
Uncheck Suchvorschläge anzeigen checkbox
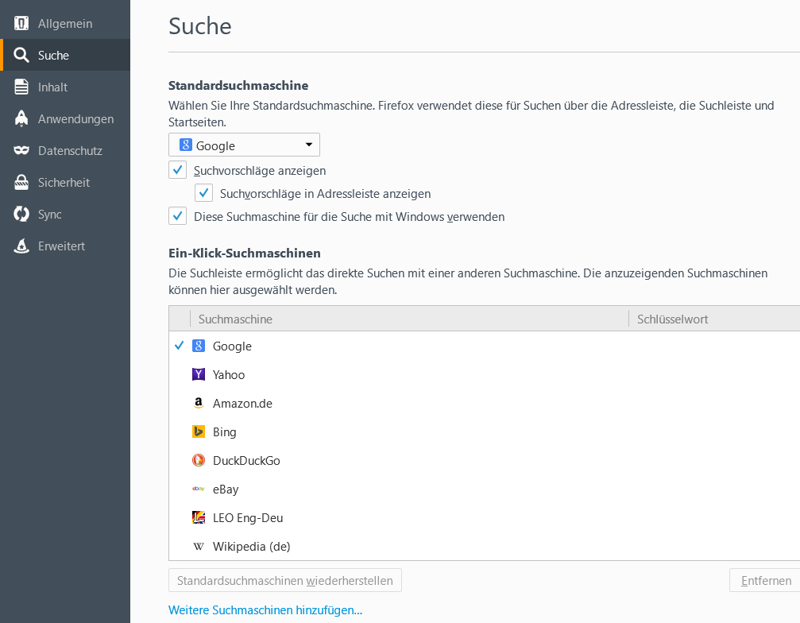[177, 170]
